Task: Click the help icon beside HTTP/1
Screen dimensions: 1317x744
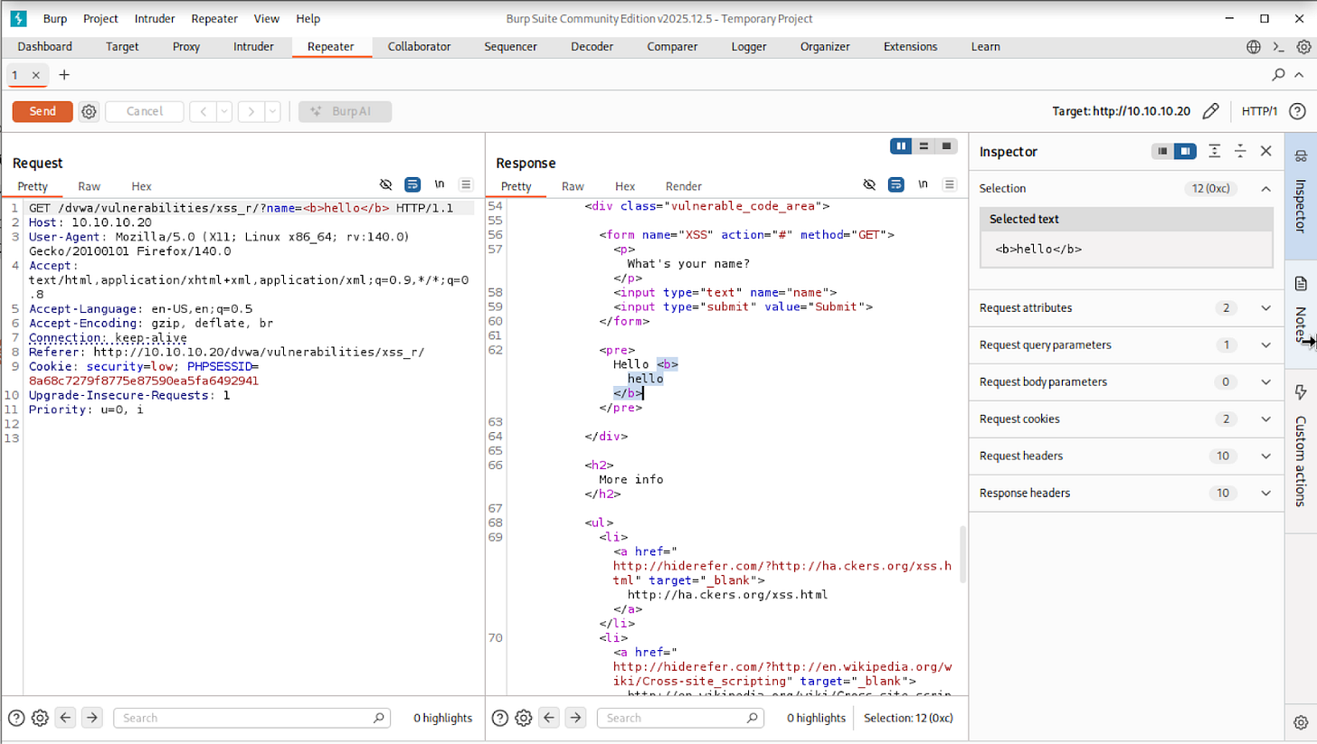Action: [1296, 111]
